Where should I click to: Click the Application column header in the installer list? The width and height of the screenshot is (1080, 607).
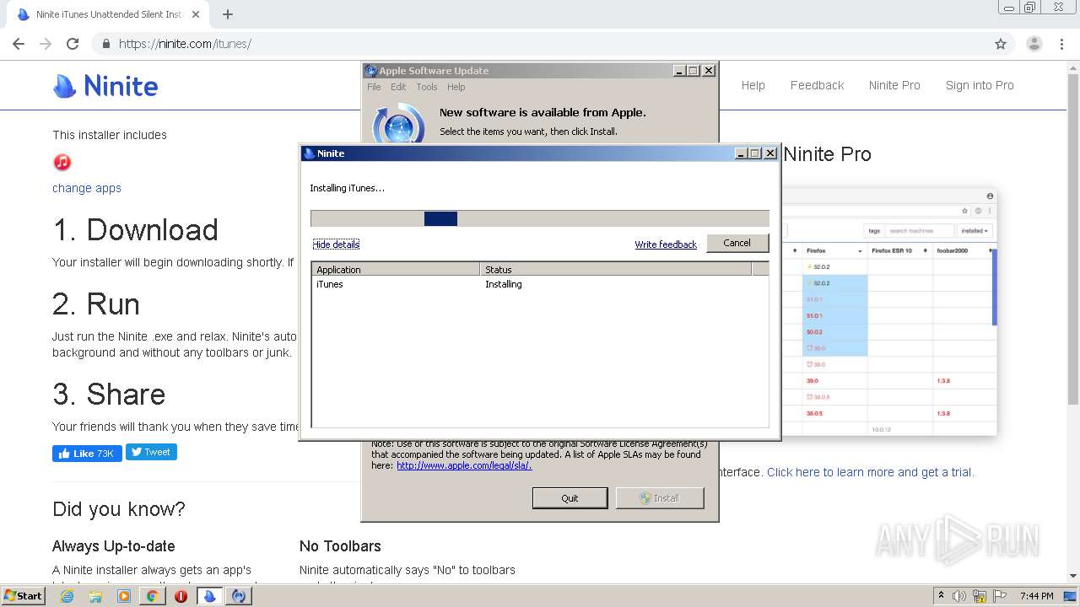click(x=396, y=270)
